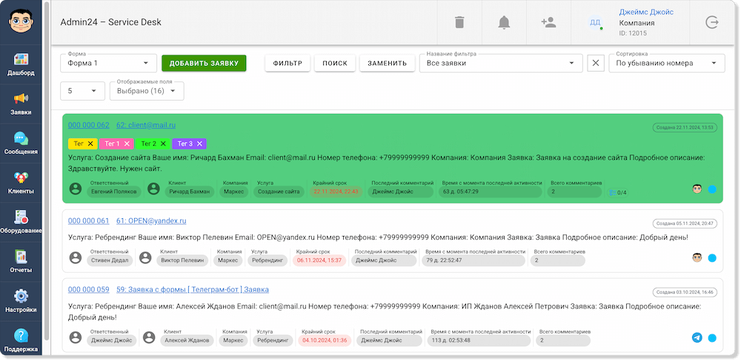Expand the Название фильтра dropdown
Screen dimensions: 741x361
[501, 64]
